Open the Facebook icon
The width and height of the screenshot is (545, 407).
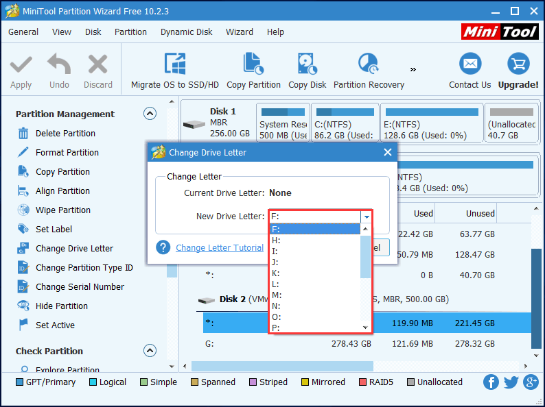491,382
